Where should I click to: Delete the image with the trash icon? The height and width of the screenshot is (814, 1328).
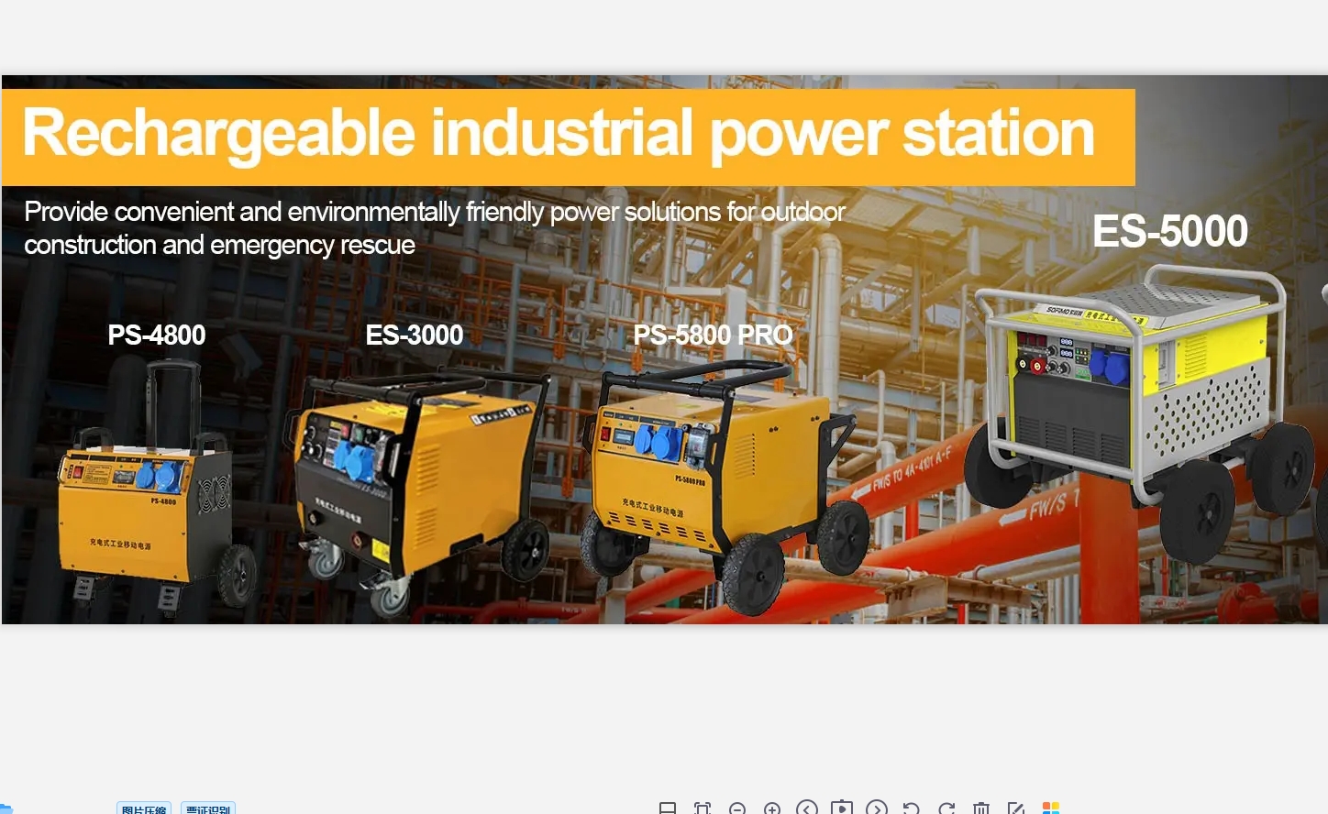click(x=981, y=808)
